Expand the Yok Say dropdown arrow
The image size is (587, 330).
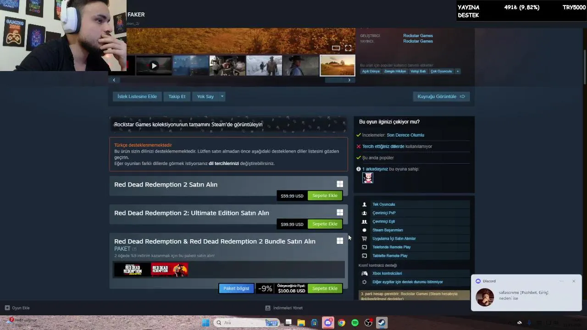[222, 96]
